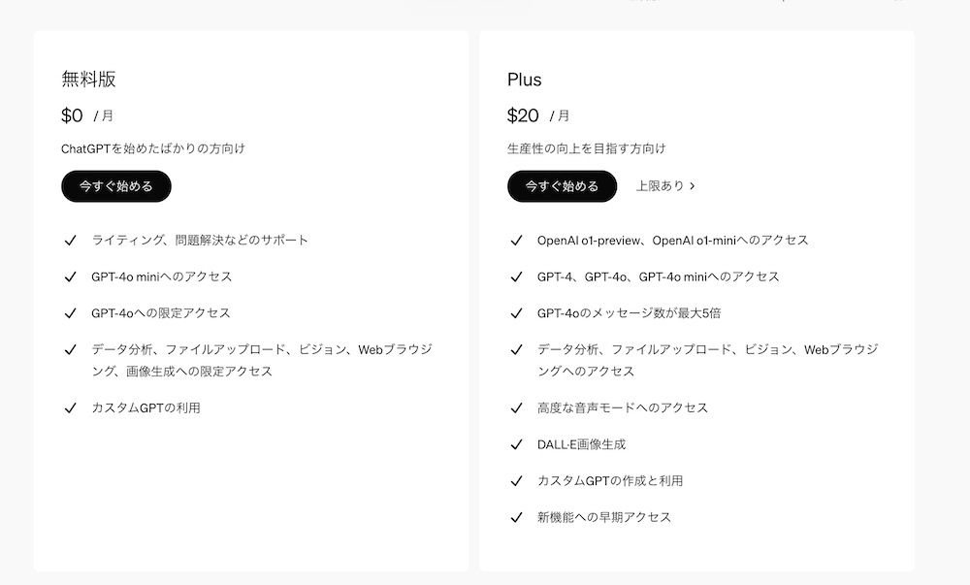
Task: Select the Plus plan heading
Action: (x=525, y=80)
